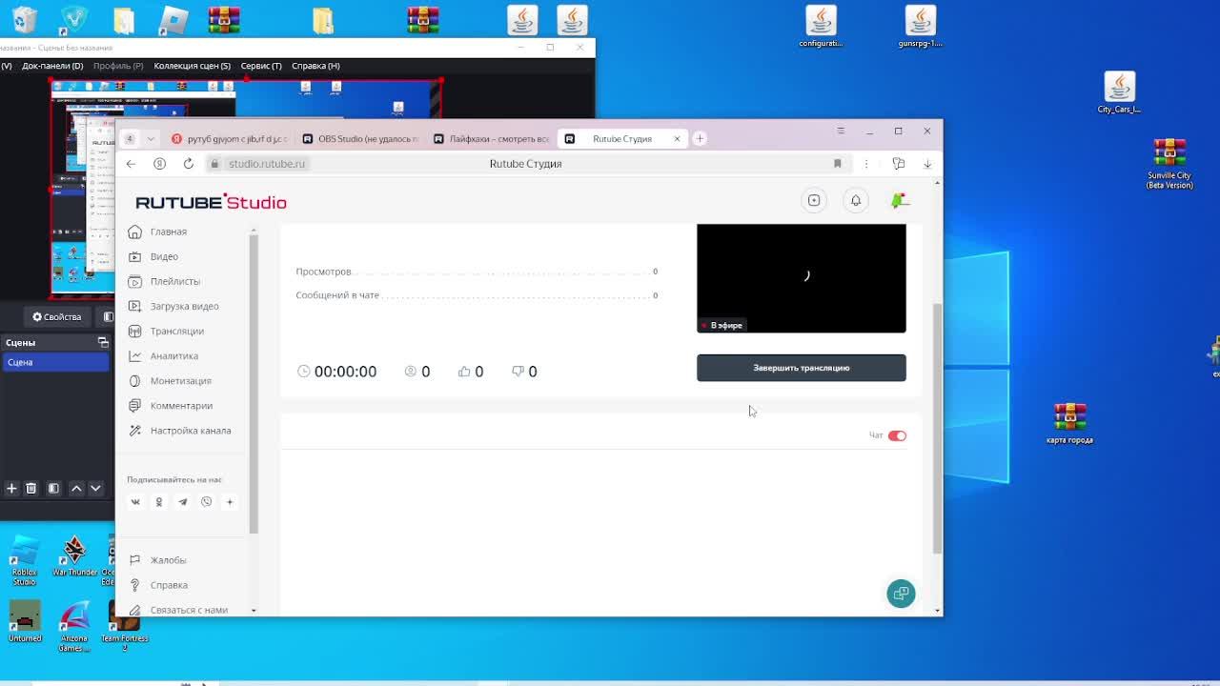Open Связаться с нами link
1220x686 pixels.
point(189,610)
